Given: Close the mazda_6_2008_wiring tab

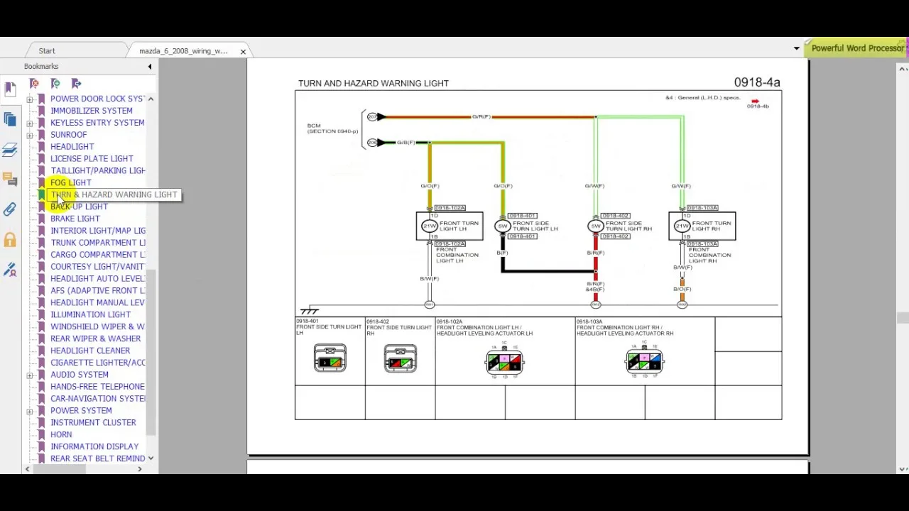Looking at the screenshot, I should [x=243, y=51].
